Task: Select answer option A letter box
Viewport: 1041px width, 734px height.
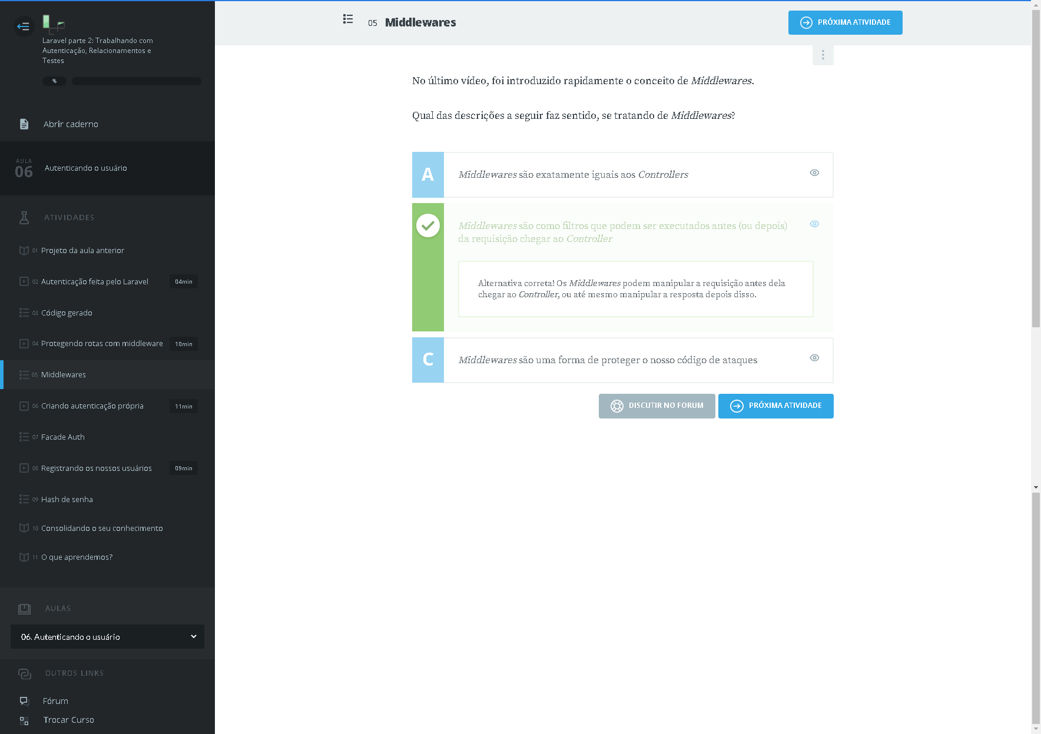Action: 428,175
